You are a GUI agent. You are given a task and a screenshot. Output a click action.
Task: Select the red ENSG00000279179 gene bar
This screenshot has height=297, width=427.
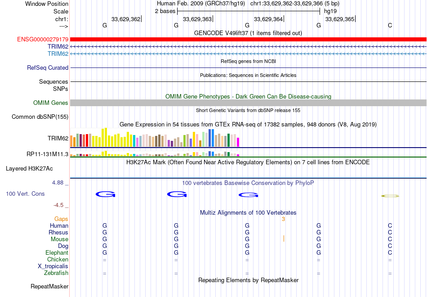coord(248,39)
